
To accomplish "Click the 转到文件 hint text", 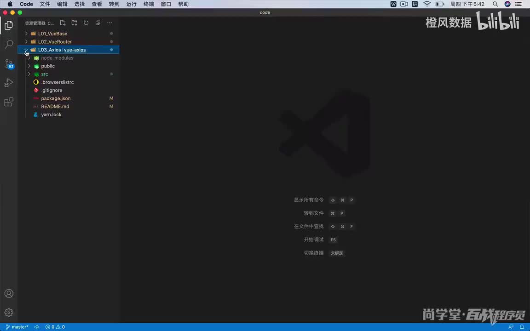I will coord(314,213).
